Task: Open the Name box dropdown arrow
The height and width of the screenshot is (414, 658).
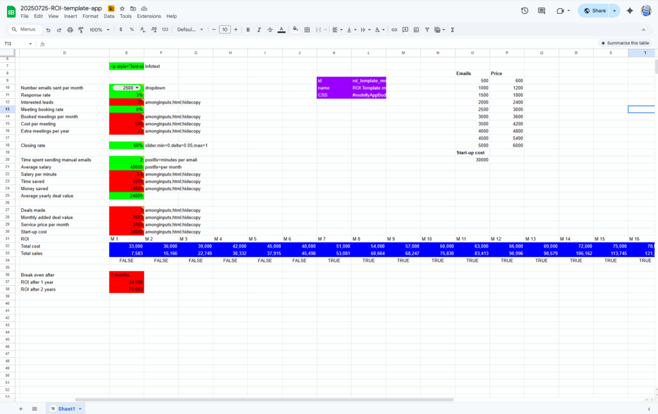Action: pos(30,44)
